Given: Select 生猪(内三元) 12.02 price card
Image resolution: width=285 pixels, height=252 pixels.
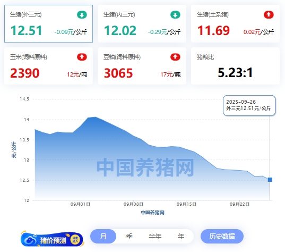Looking at the screenshot, I should point(142,24).
